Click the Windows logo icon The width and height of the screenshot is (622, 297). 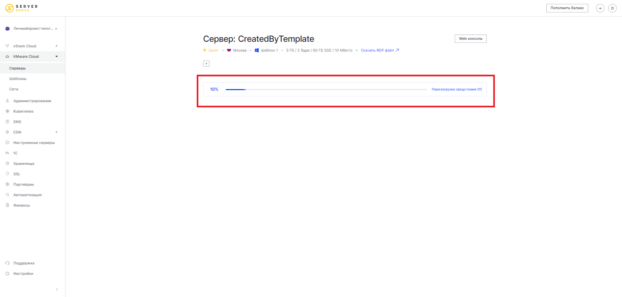point(257,50)
